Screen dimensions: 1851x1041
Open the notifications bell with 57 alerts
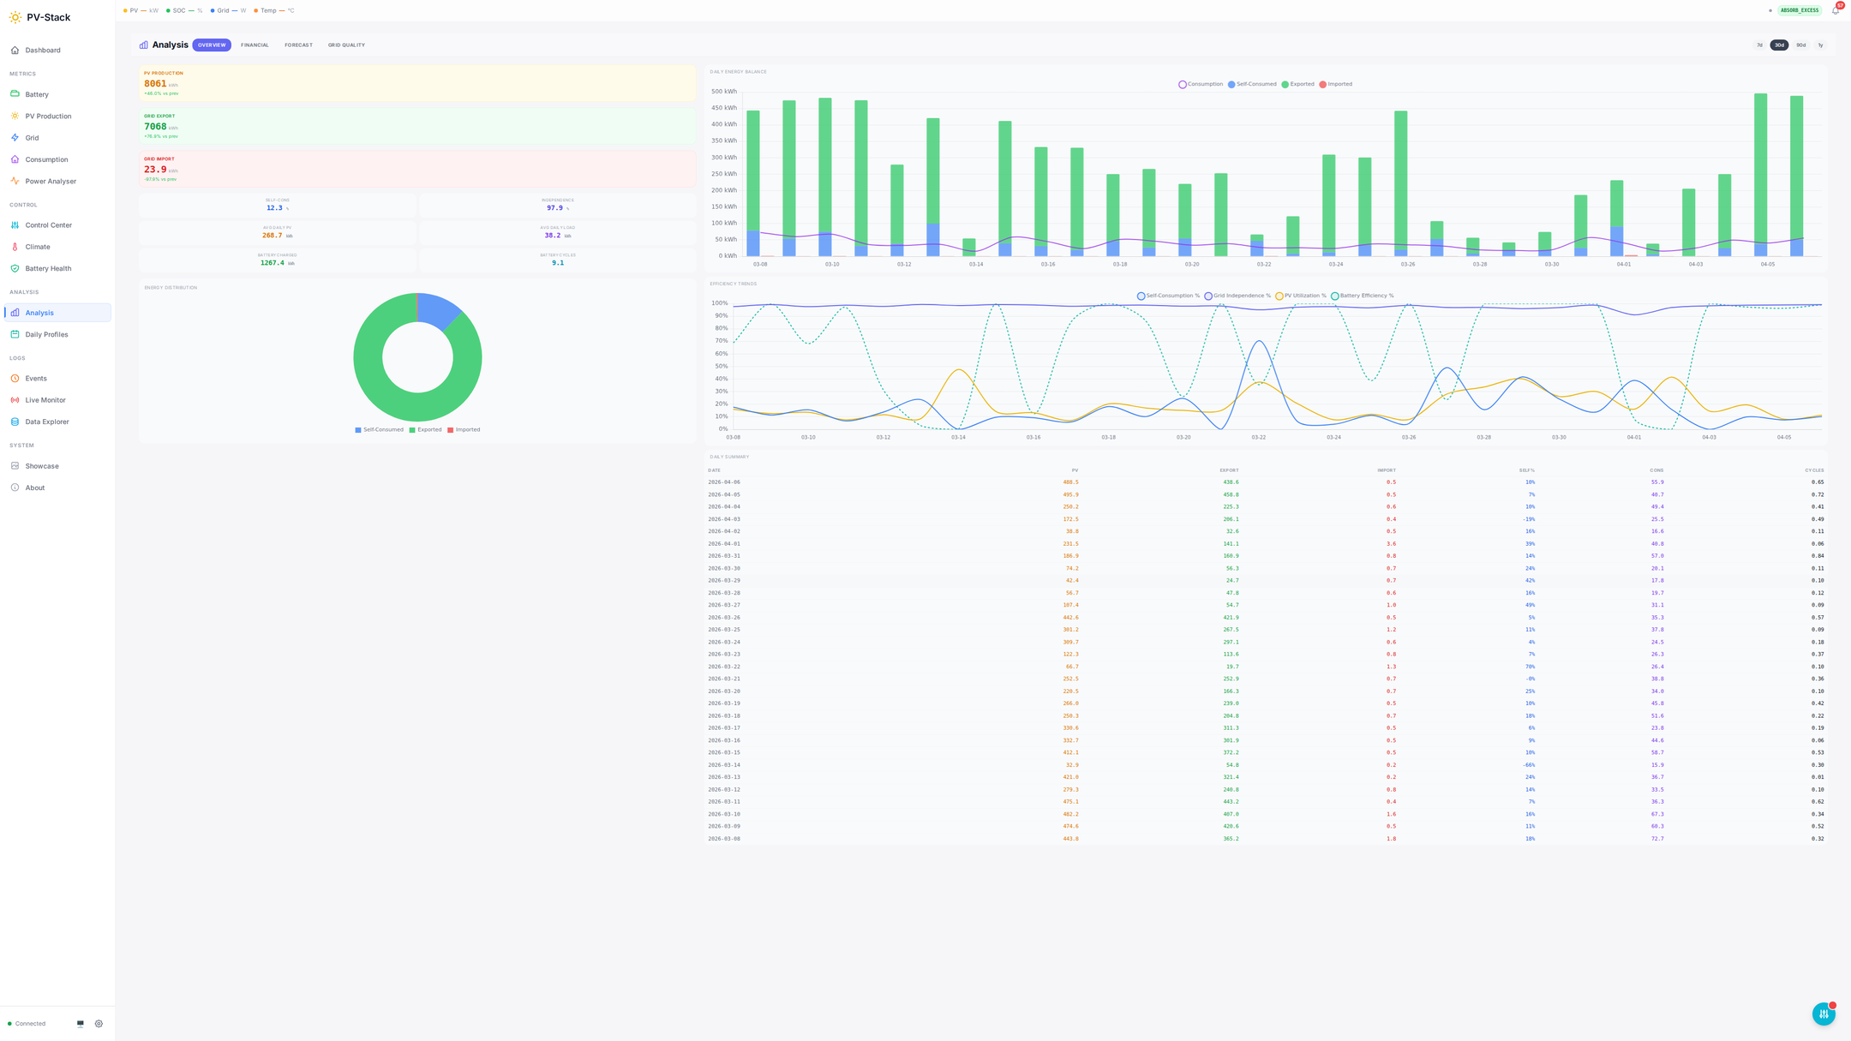[x=1835, y=11]
